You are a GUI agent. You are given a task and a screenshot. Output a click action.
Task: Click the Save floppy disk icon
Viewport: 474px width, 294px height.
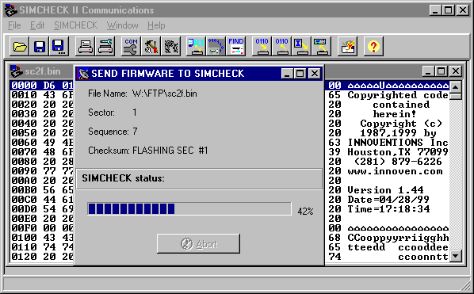pyautogui.click(x=40, y=46)
